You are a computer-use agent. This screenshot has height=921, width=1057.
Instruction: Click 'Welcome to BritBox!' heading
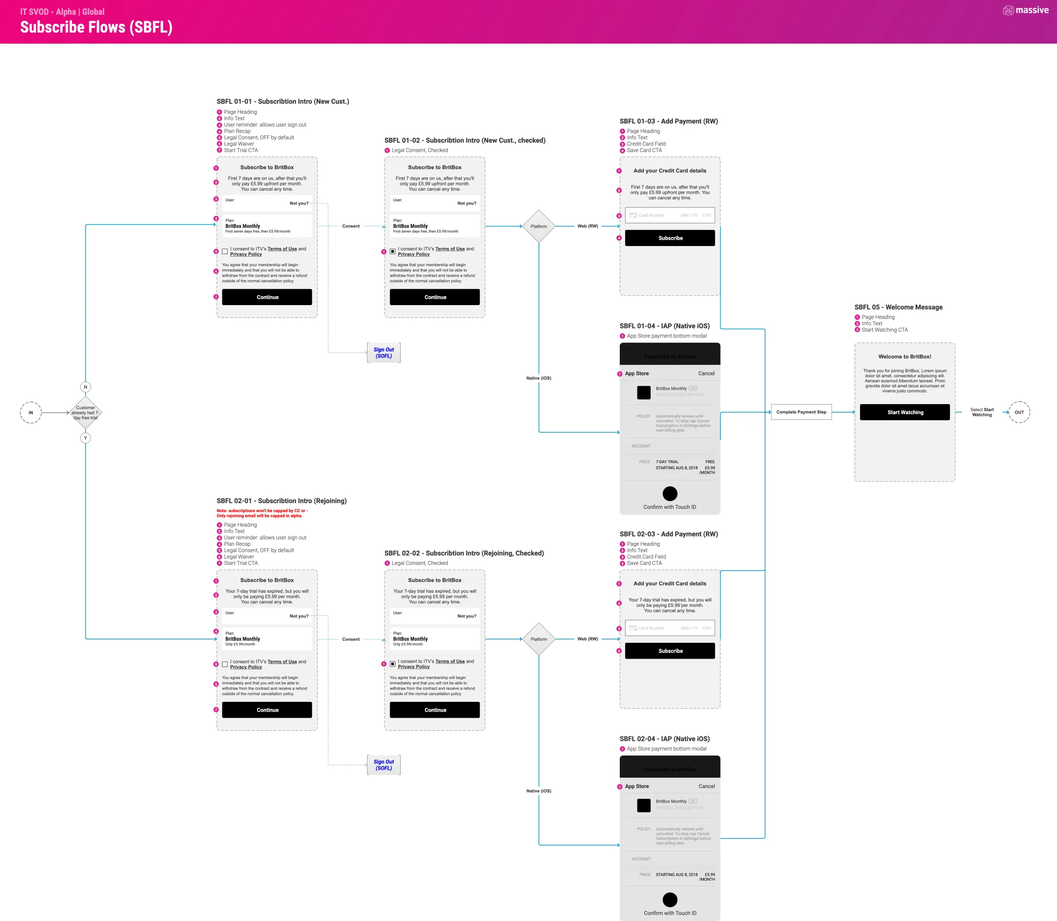point(904,356)
